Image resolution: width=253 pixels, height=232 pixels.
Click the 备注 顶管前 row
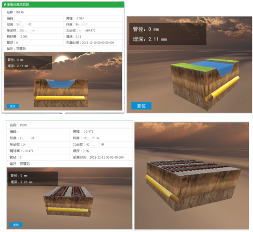[x=18, y=48]
